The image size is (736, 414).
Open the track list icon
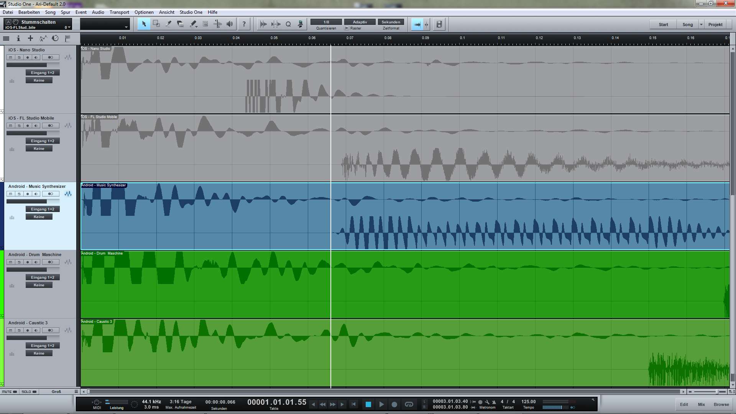[x=6, y=38]
